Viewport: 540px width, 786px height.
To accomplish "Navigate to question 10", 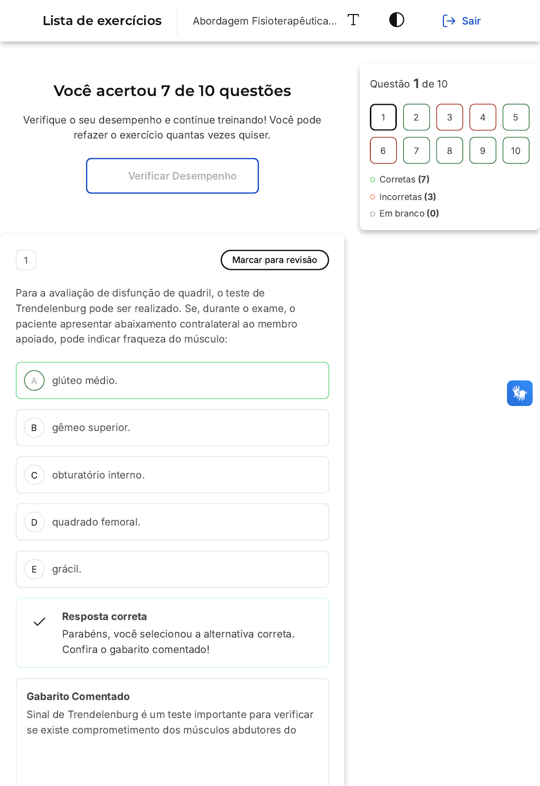I will (515, 150).
